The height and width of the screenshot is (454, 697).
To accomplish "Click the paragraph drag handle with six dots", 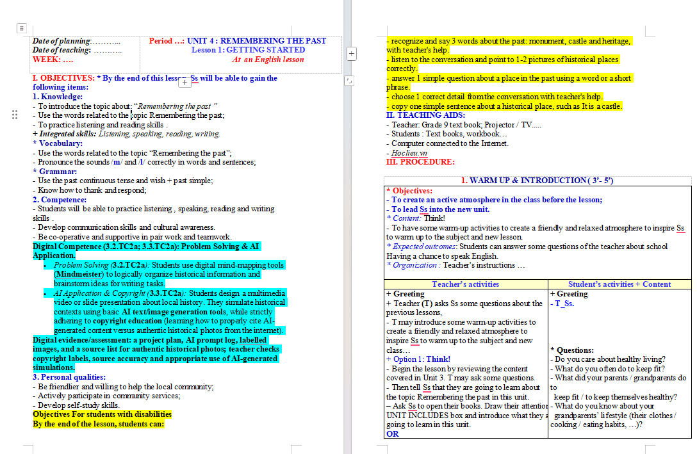I will click(15, 115).
